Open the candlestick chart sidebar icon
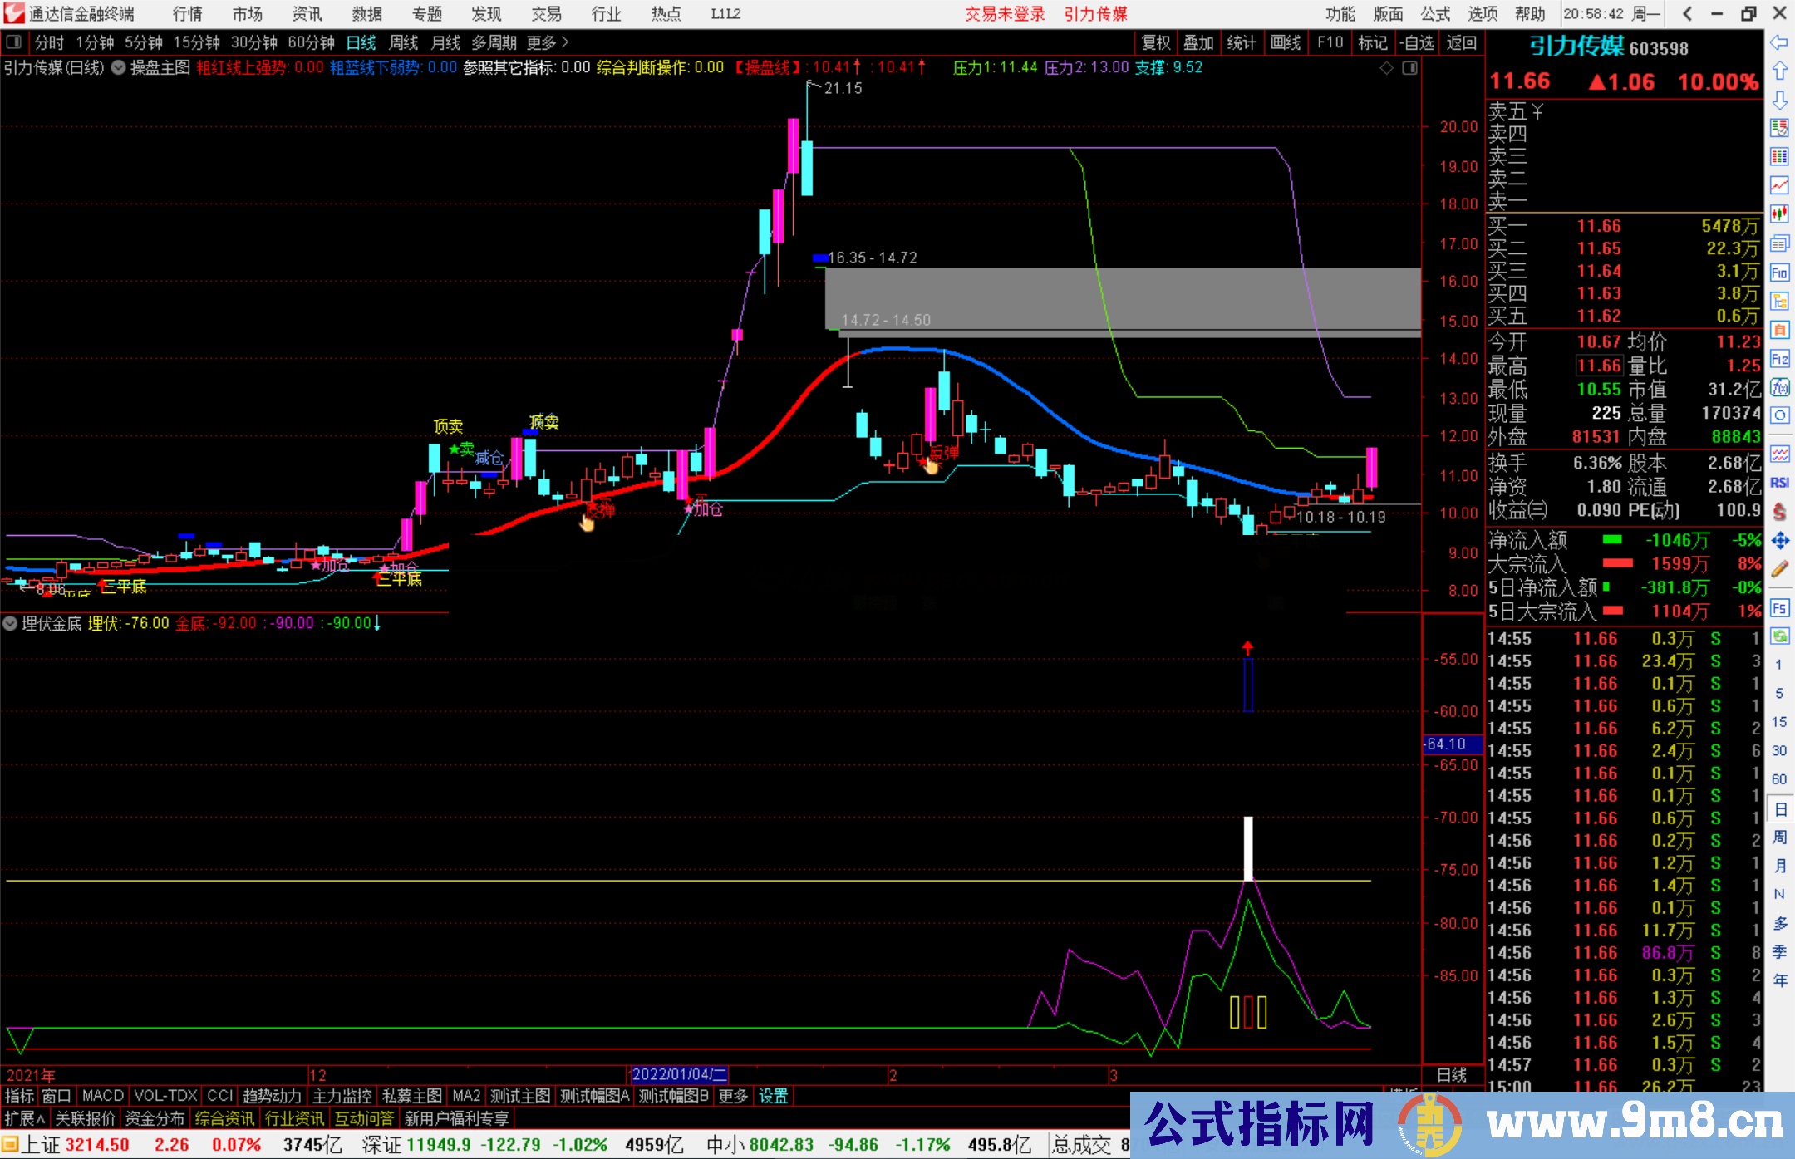This screenshot has height=1159, width=1795. (x=1779, y=214)
